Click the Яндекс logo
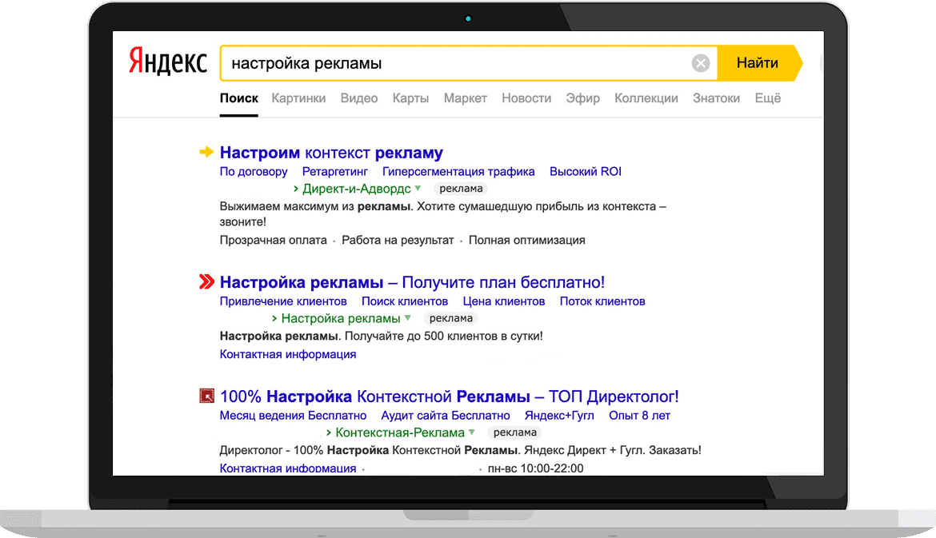 (x=168, y=62)
